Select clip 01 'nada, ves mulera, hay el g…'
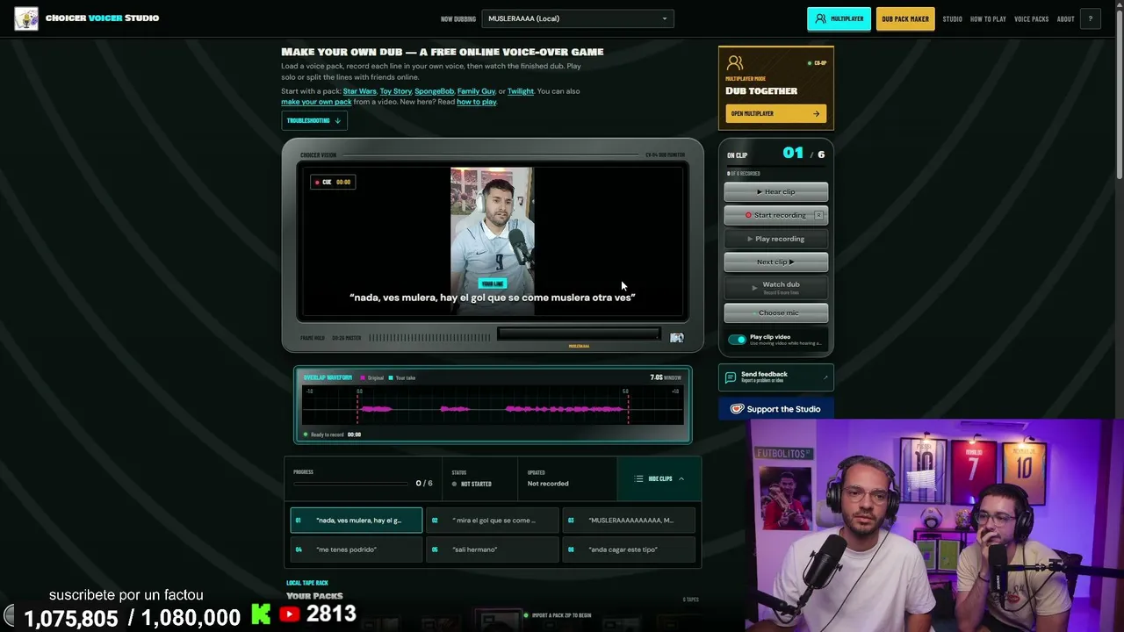 (x=357, y=521)
